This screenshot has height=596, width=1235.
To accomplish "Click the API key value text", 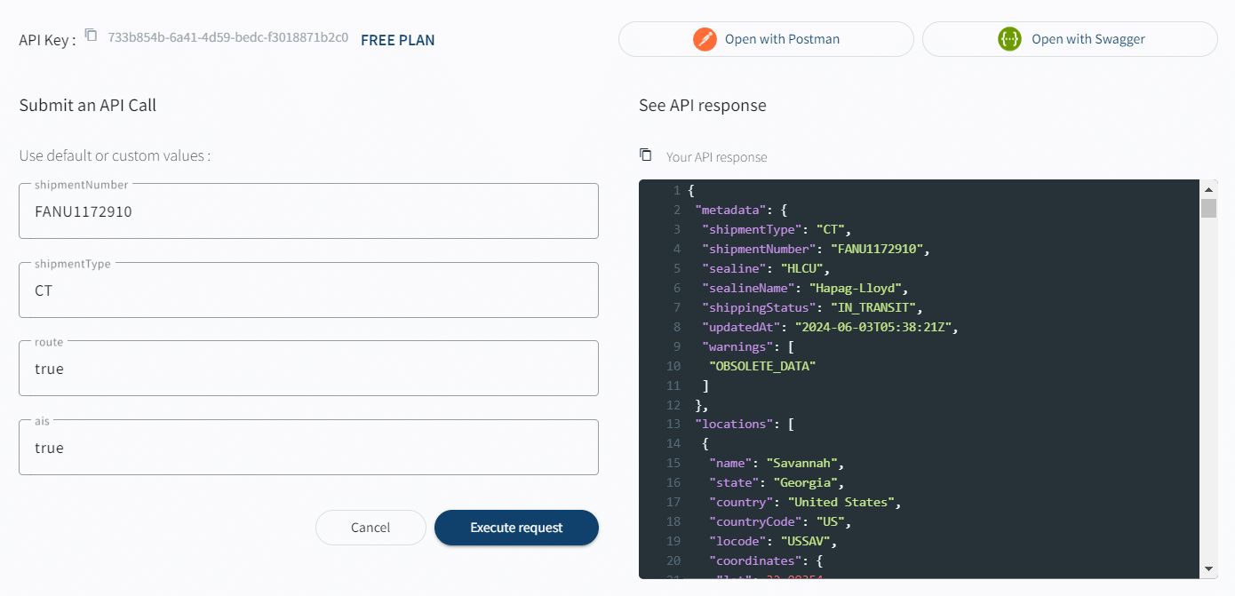I will 227,38.
